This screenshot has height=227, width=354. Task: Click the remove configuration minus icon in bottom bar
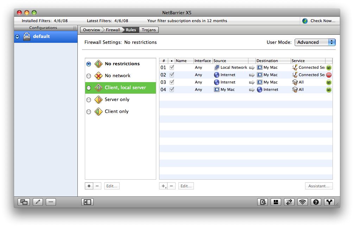point(51,202)
